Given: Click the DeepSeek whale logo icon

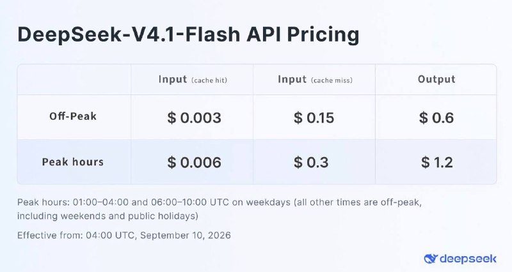Looking at the screenshot, I should [431, 259].
